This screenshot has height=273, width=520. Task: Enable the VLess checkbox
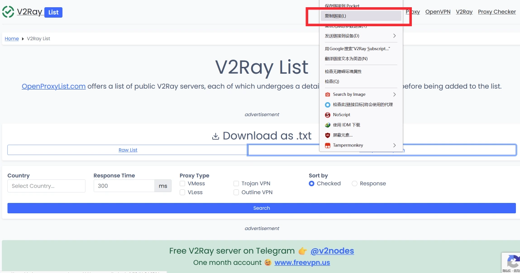[x=182, y=193]
